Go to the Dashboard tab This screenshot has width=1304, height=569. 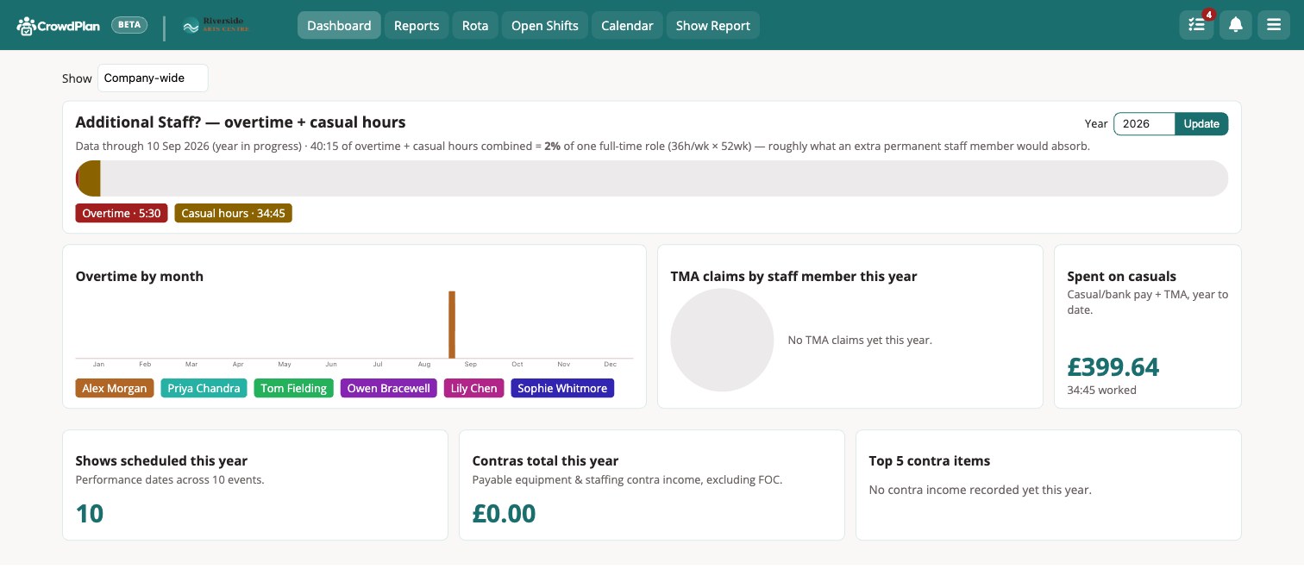coord(339,25)
